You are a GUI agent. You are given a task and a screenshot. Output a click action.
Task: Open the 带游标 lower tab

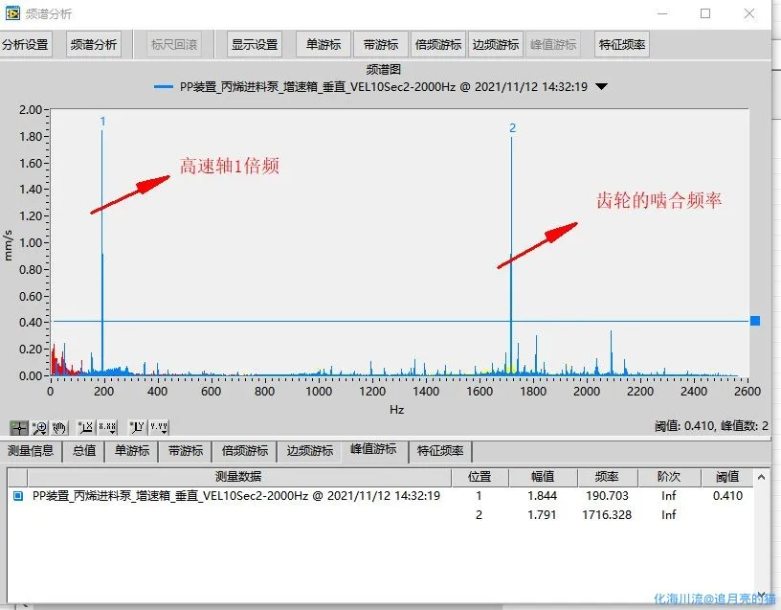(186, 451)
